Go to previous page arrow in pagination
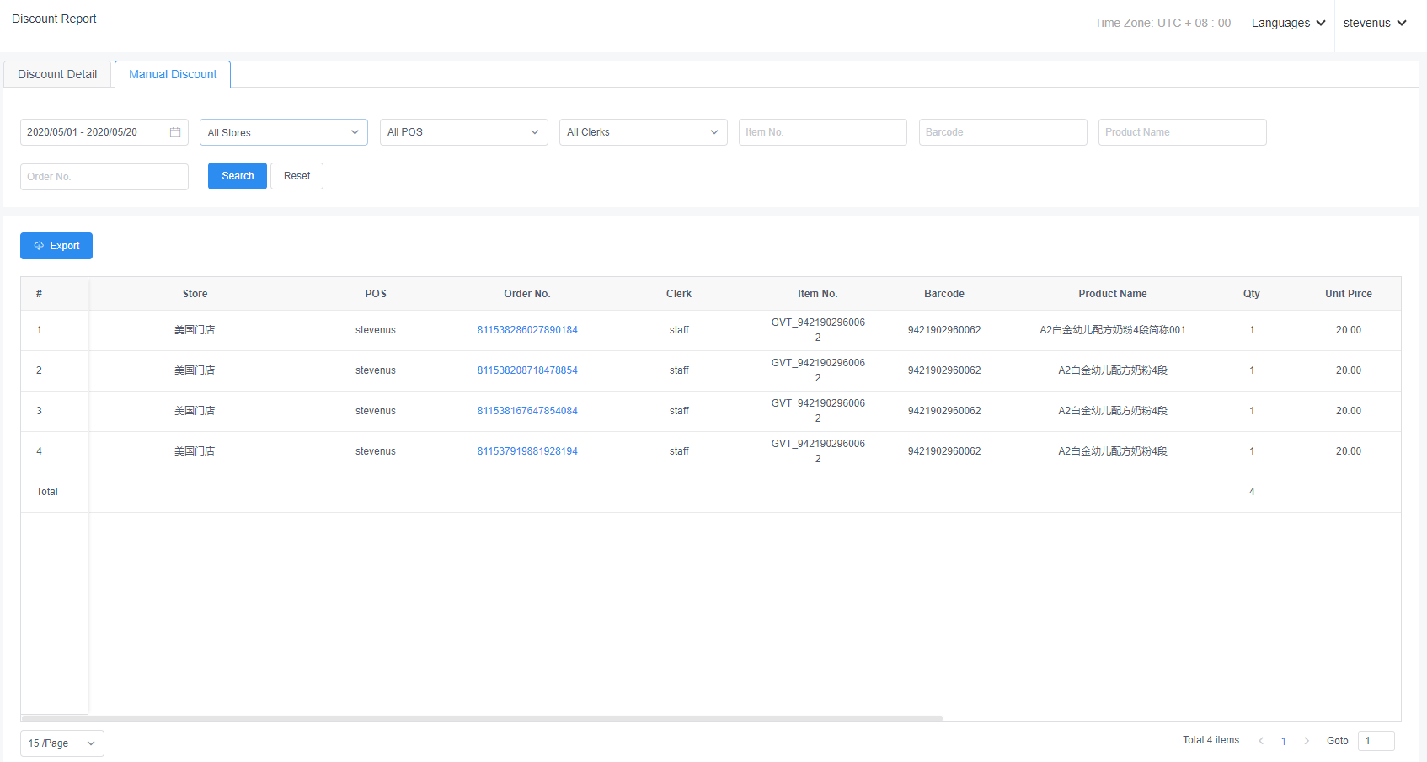 (x=1261, y=741)
